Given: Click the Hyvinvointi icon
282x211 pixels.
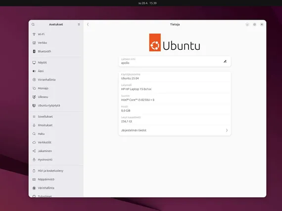Looking at the screenshot, I should coord(34,160).
